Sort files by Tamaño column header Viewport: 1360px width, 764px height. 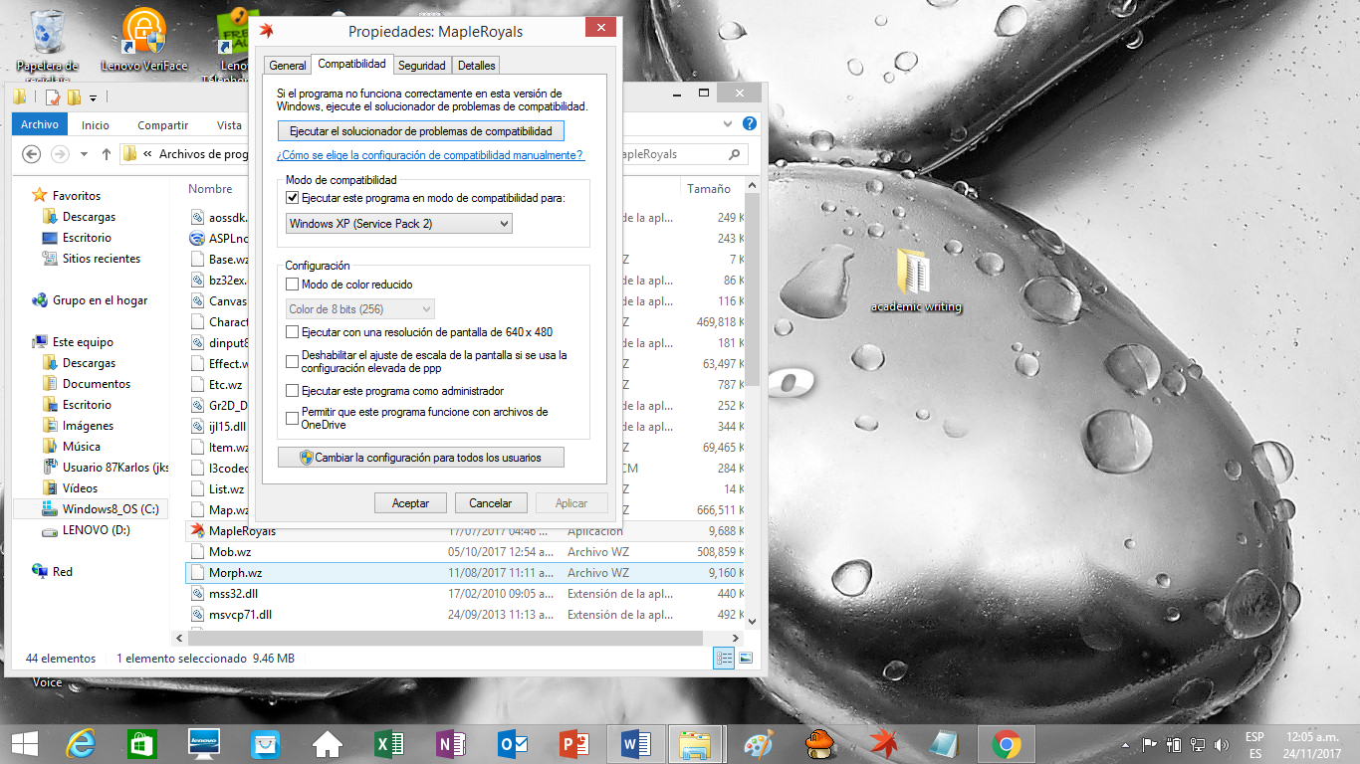(709, 189)
